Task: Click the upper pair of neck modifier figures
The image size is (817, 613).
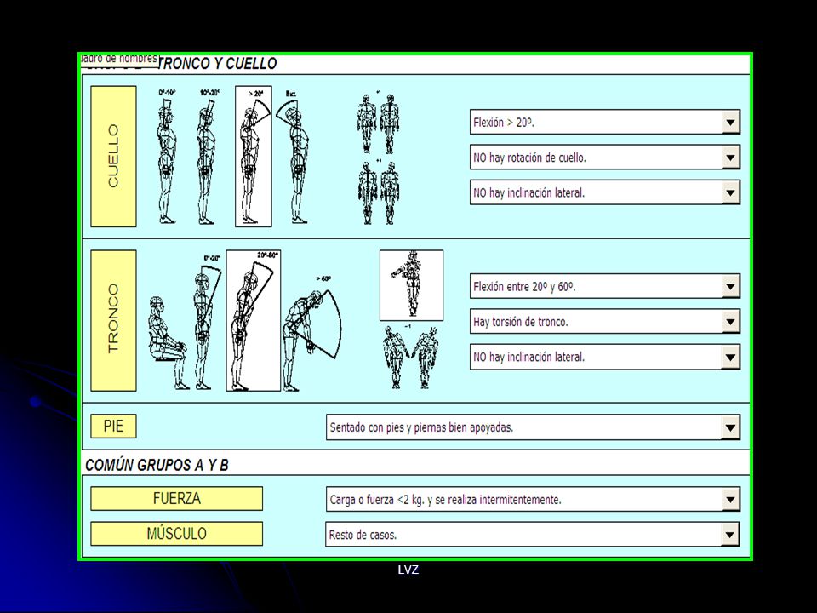Action: (378, 122)
